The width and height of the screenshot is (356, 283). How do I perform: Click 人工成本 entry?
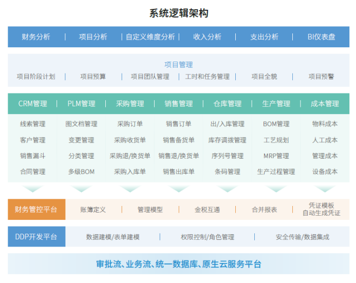(325, 140)
